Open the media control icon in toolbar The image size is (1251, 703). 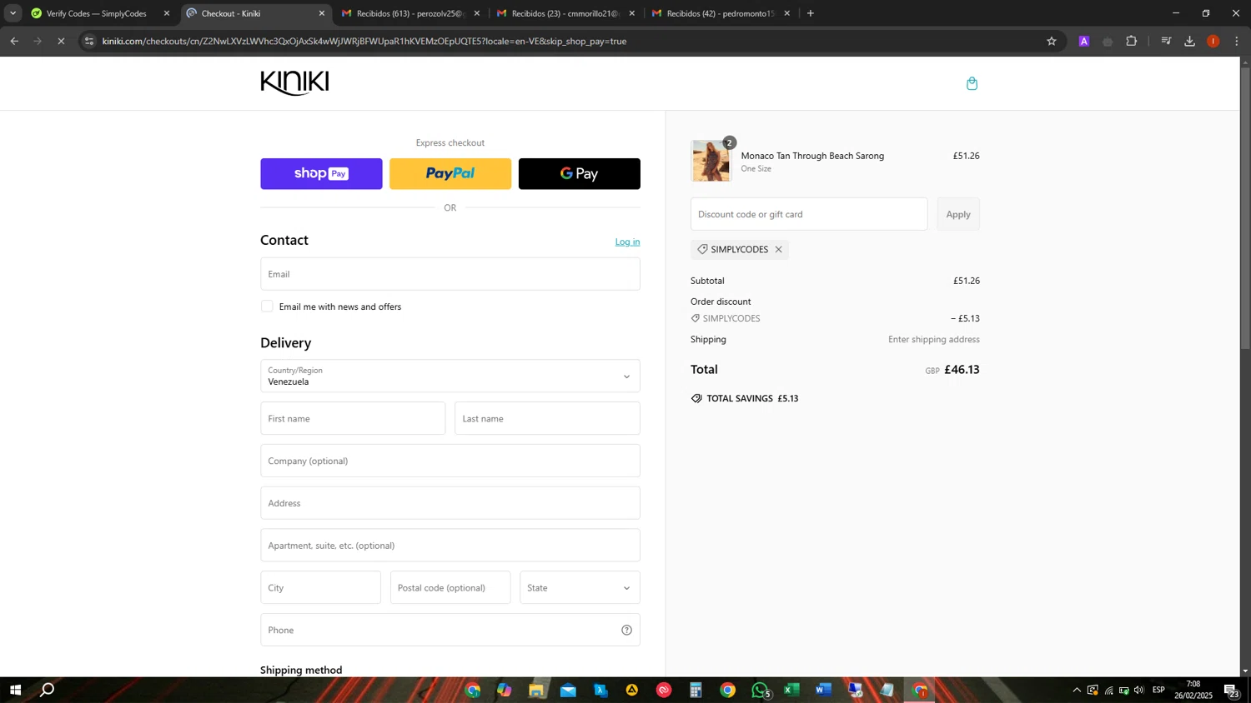click(x=1166, y=41)
